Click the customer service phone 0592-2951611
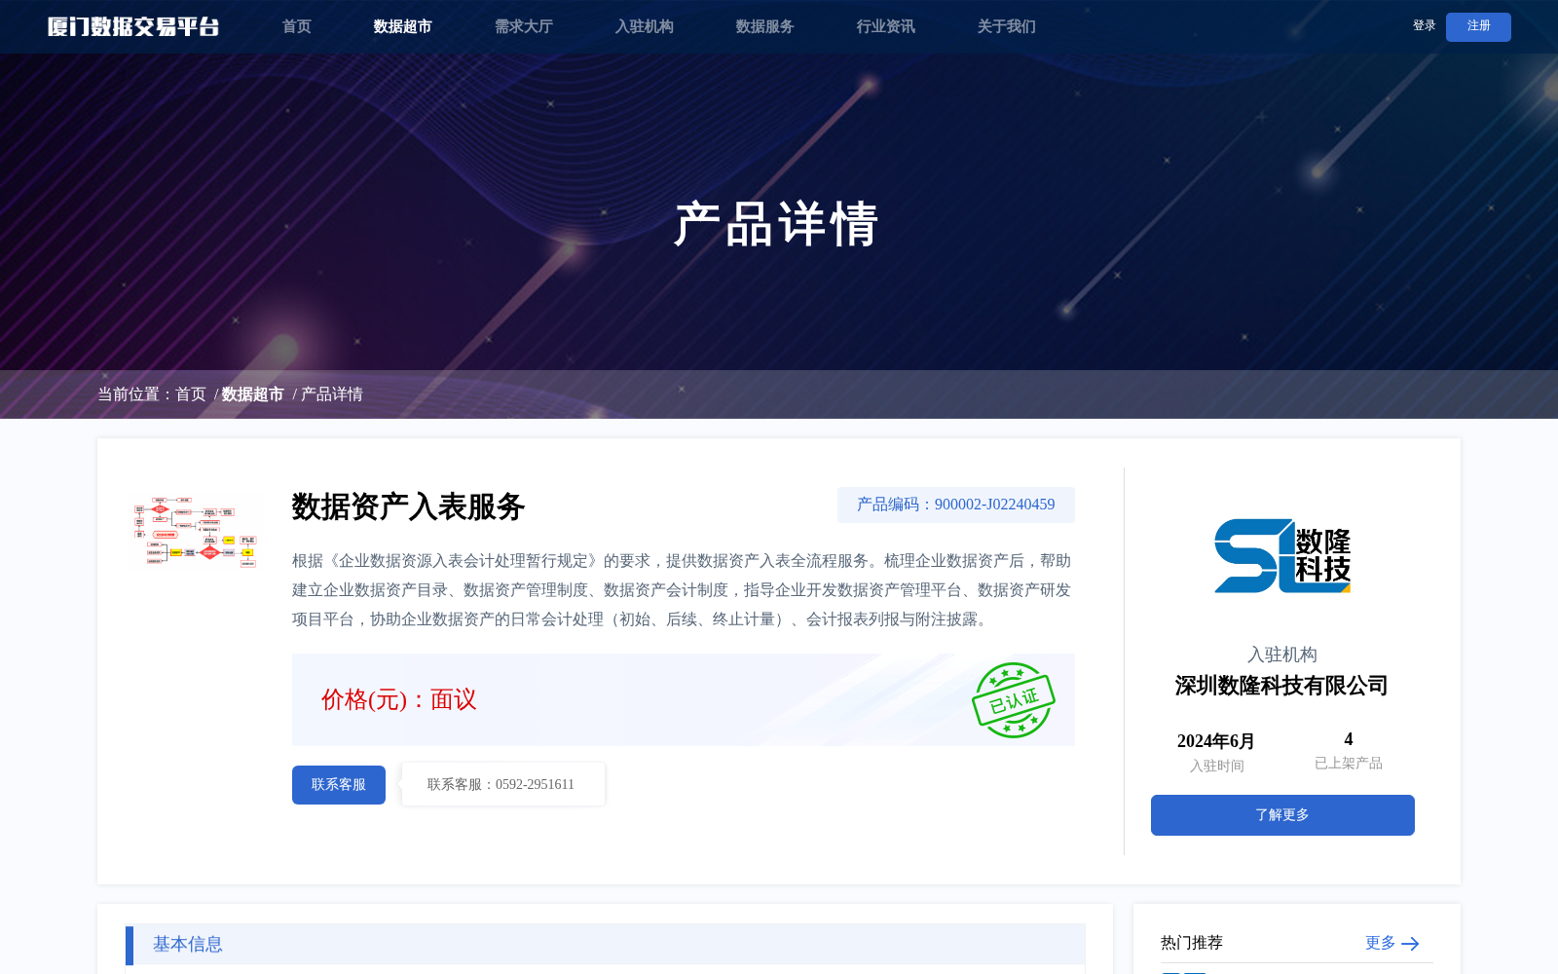 [x=535, y=785]
